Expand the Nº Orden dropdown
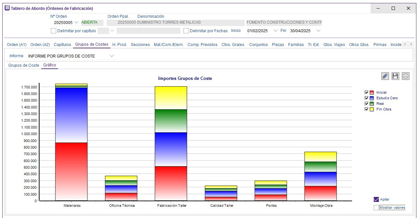419x218 pixels. 77,23
